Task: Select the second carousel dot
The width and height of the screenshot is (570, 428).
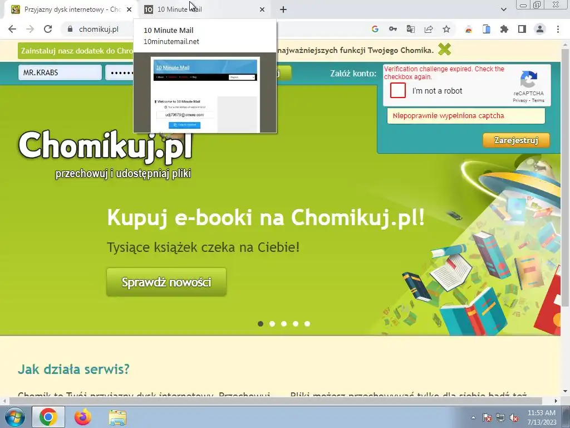Action: pos(272,324)
